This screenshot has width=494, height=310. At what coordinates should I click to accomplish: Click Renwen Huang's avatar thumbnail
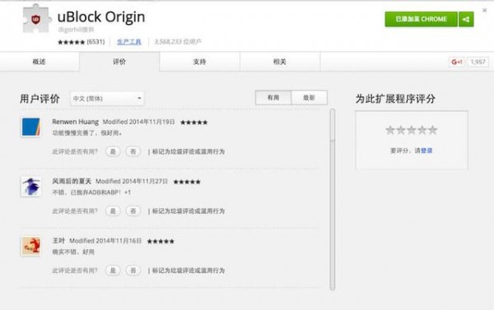click(x=31, y=127)
